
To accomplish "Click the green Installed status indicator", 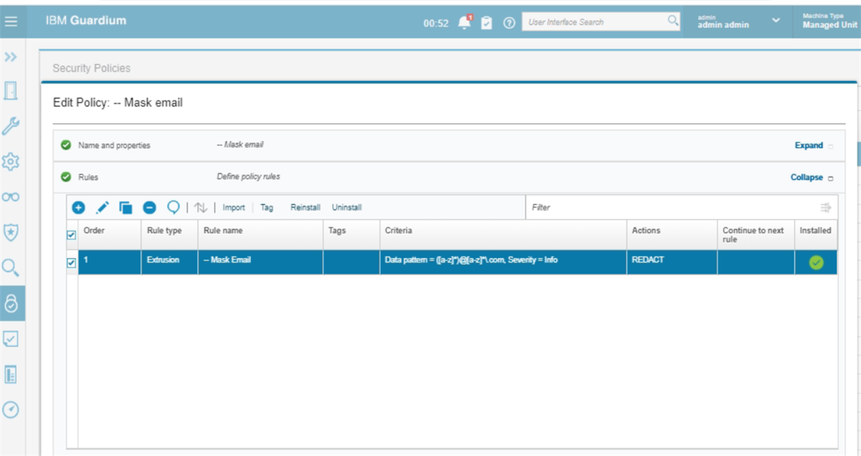I will pyautogui.click(x=815, y=260).
